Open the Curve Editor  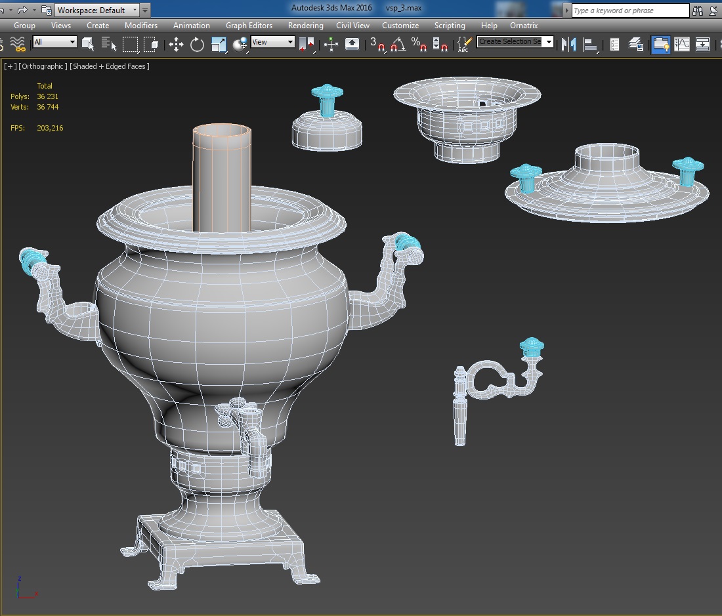(683, 45)
